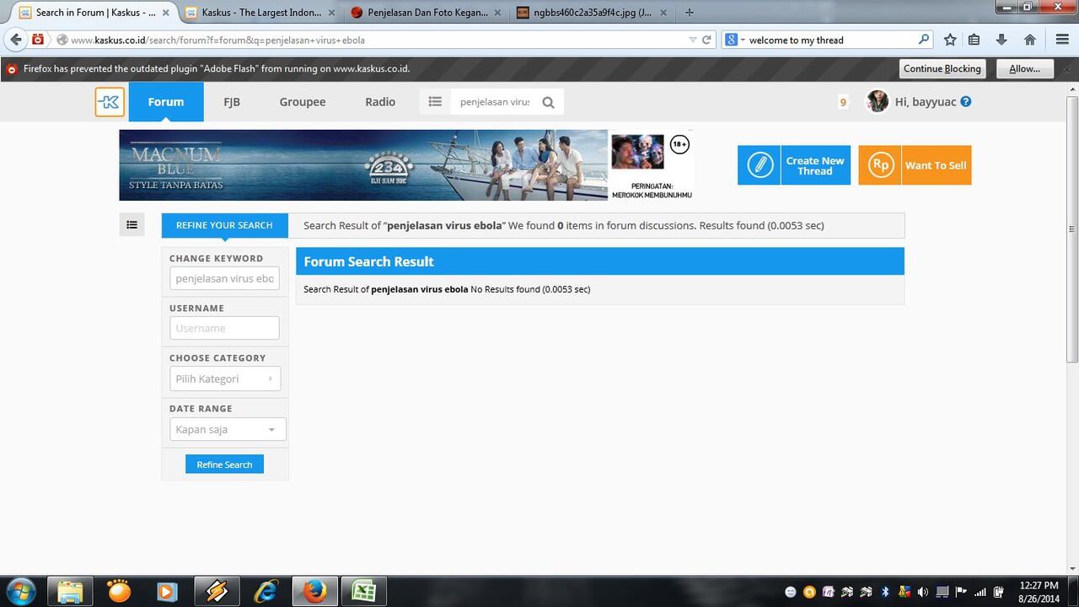This screenshot has width=1079, height=607.
Task: Click the navbar search field with penjelasan virus
Action: click(x=495, y=102)
